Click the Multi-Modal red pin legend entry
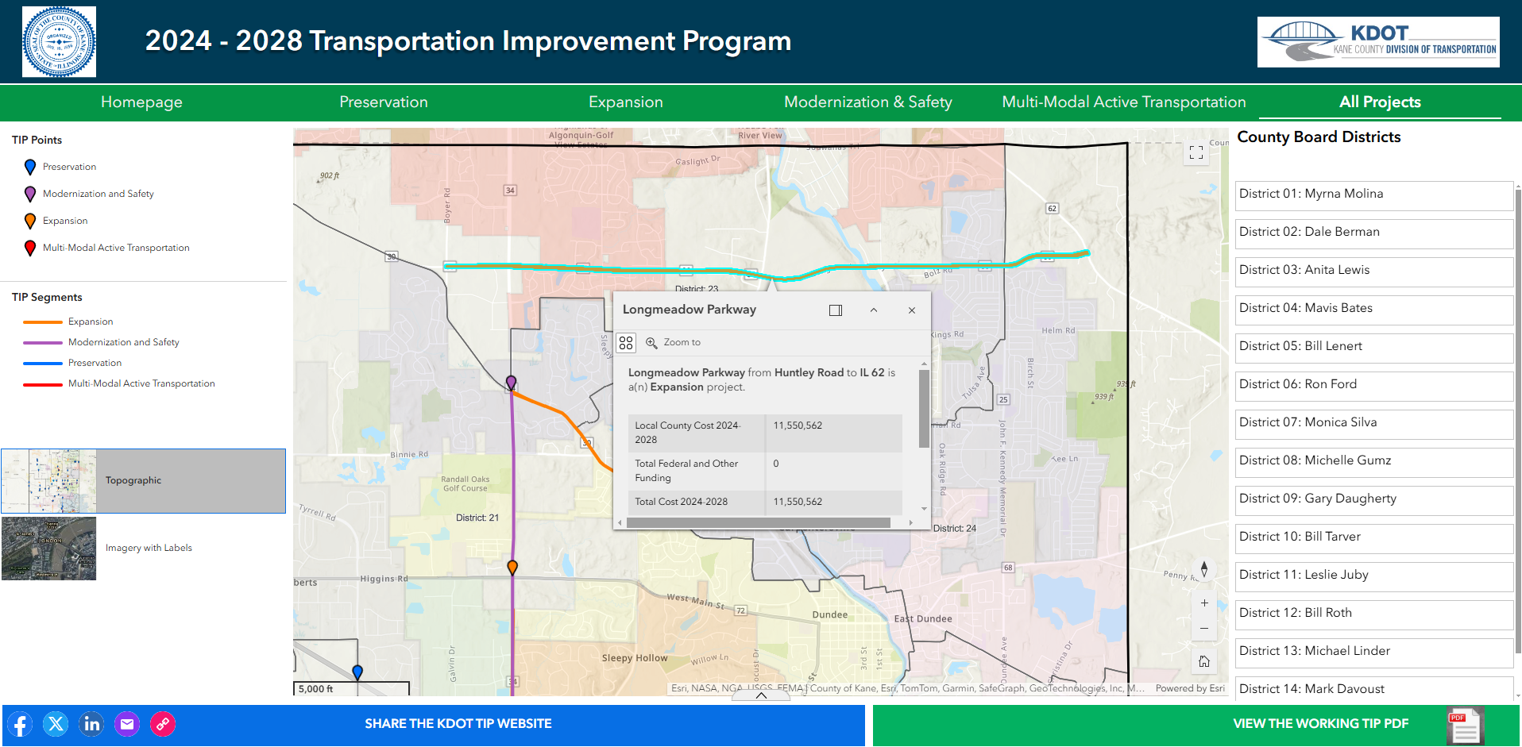 (107, 248)
